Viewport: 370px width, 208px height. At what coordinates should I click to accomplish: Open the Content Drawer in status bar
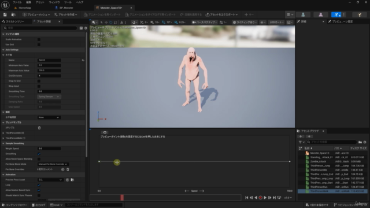(14, 205)
